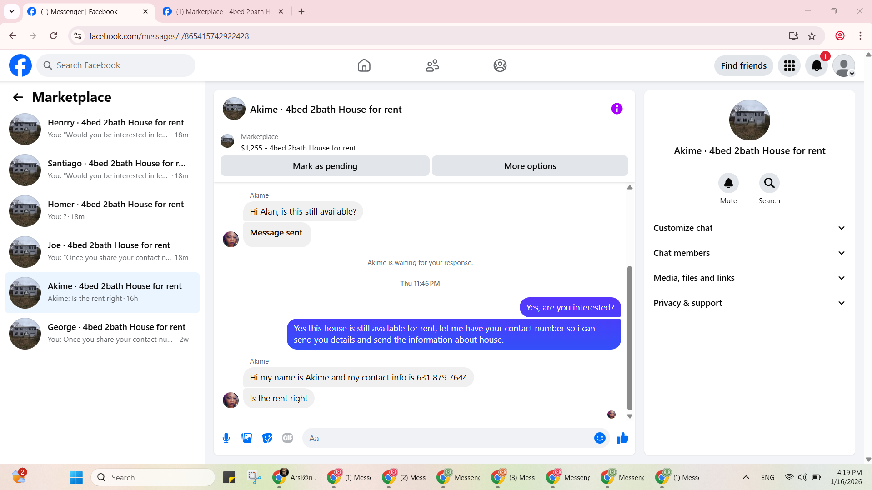Send a thumbs-up like
The width and height of the screenshot is (872, 490).
click(622, 438)
